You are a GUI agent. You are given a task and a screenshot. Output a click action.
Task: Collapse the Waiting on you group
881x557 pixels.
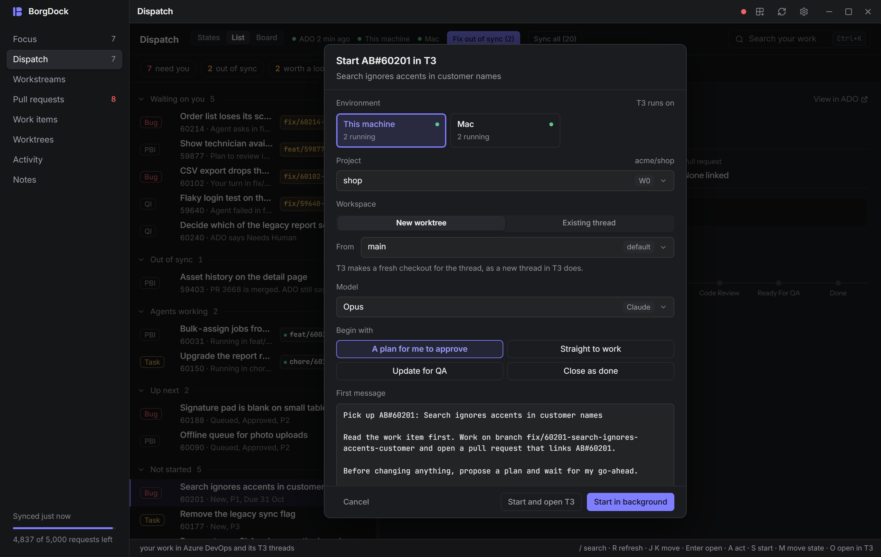point(141,99)
